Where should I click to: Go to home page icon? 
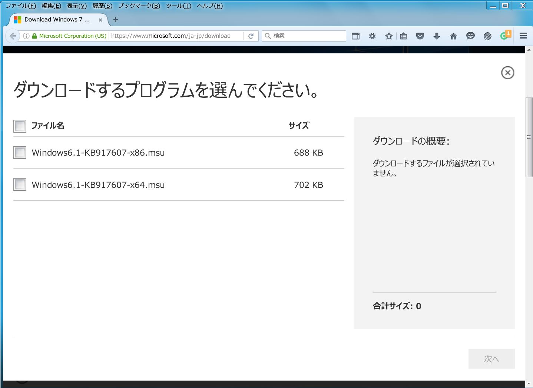point(453,36)
